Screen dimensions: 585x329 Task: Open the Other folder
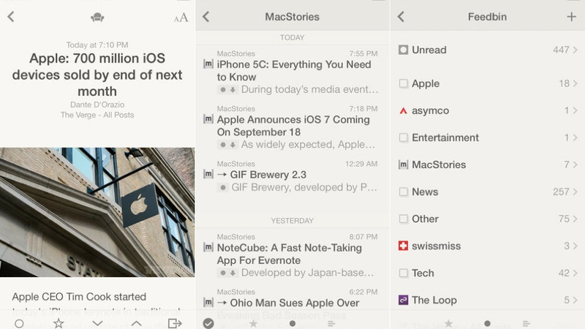(x=488, y=219)
